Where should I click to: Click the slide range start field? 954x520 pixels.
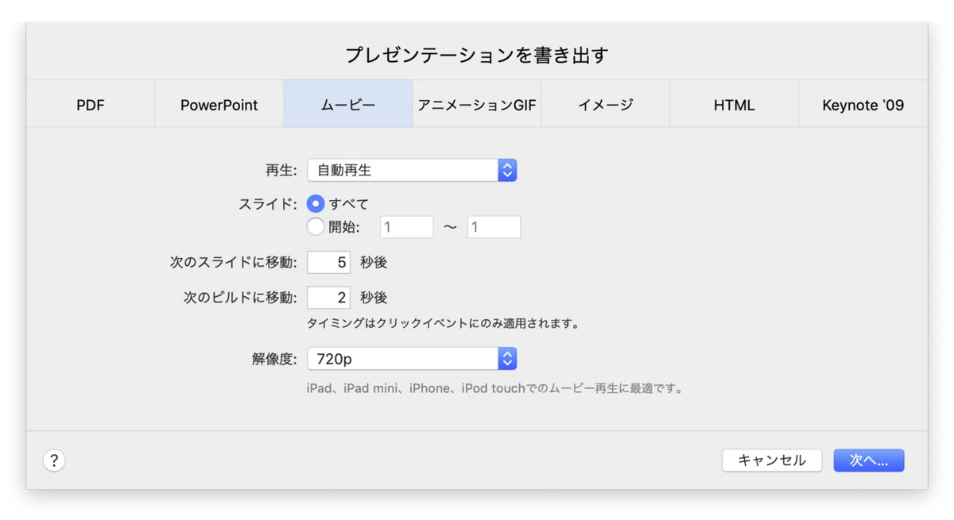406,227
